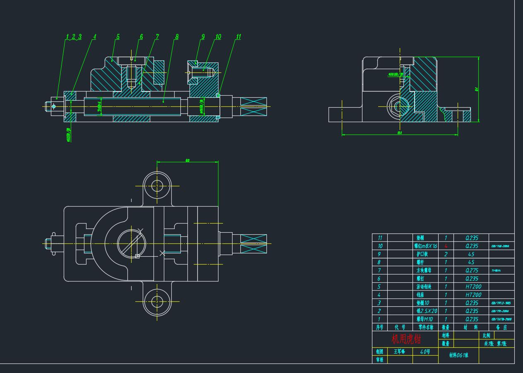Click the 王军锋 name cell
The width and height of the screenshot is (523, 373).
click(400, 351)
